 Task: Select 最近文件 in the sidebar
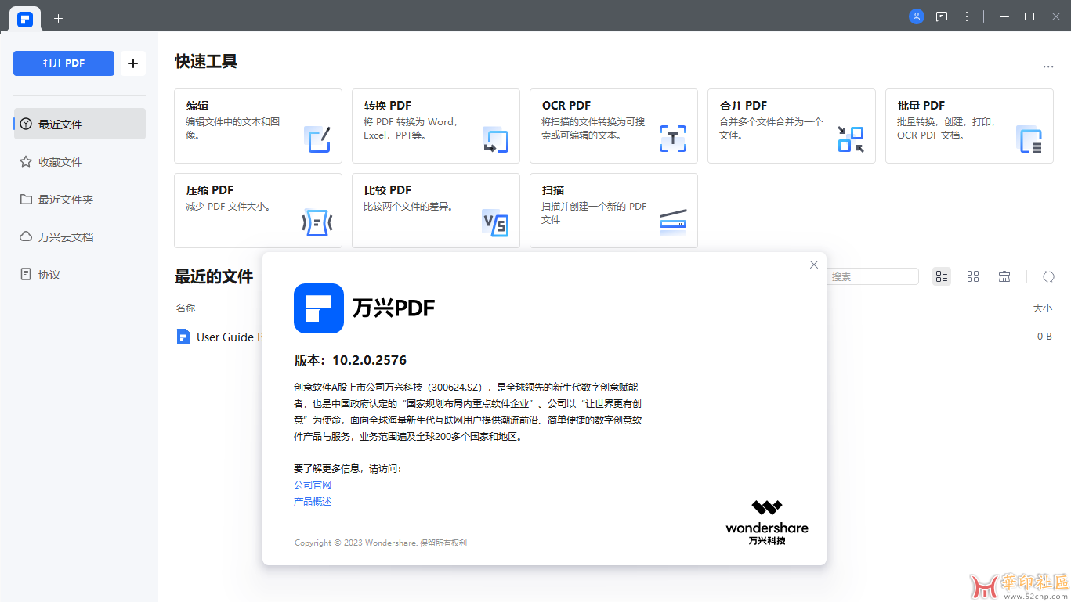click(80, 124)
